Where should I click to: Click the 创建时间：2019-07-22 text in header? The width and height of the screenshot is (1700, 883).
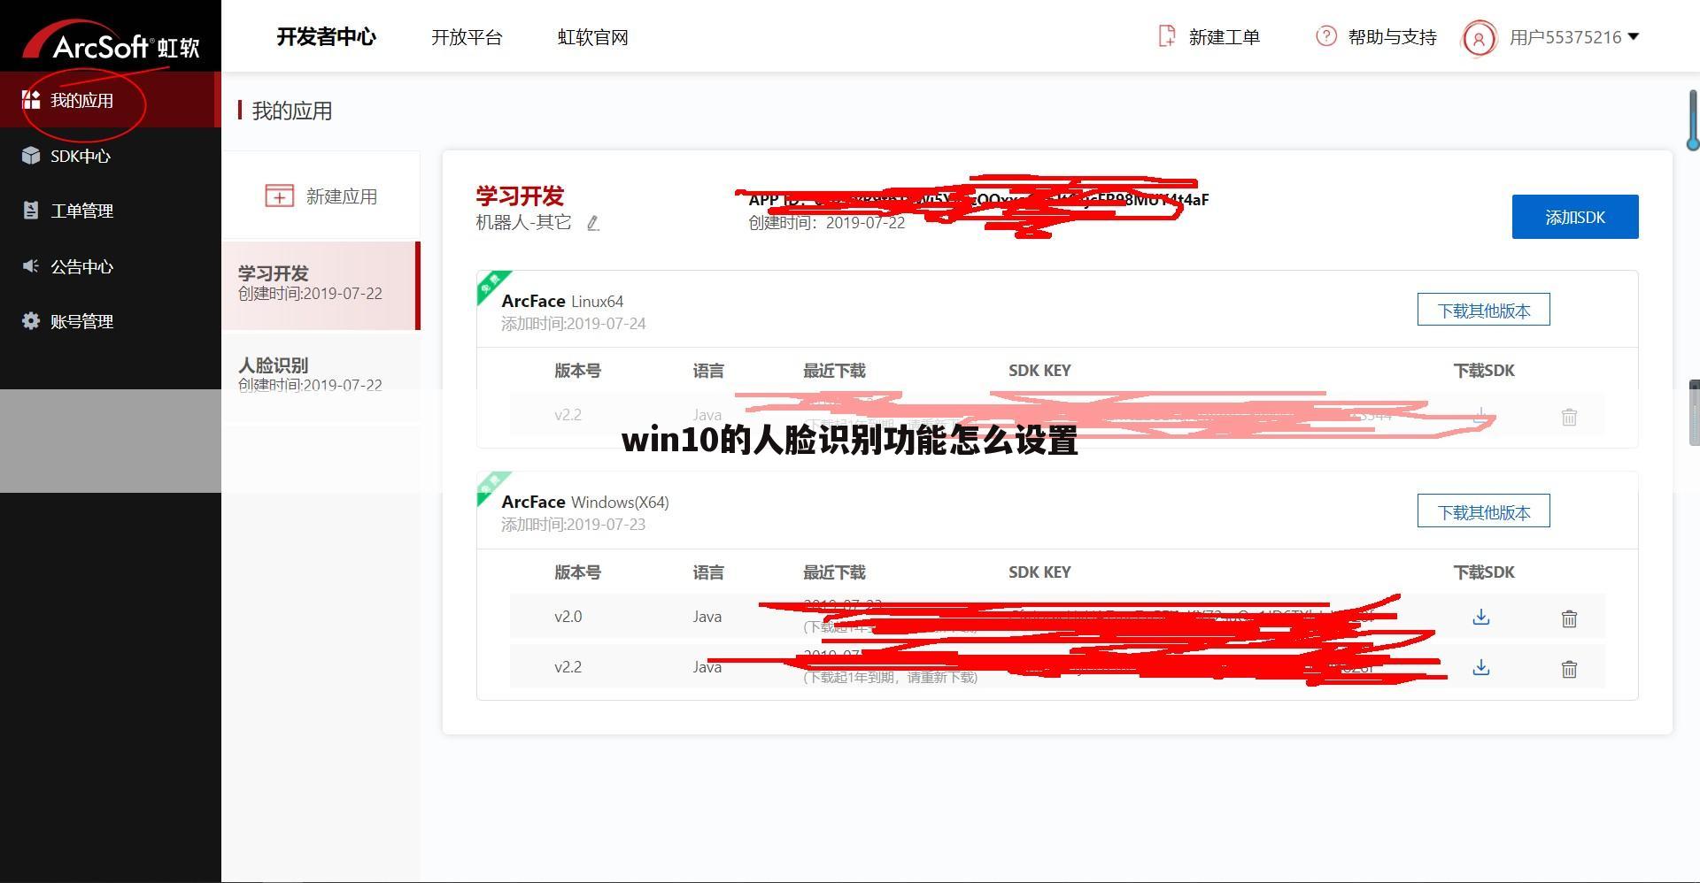827,223
